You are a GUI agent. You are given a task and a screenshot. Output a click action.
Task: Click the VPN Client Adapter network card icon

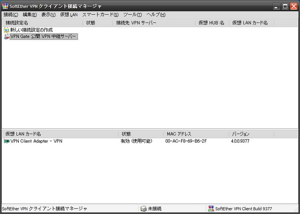coord(7,141)
